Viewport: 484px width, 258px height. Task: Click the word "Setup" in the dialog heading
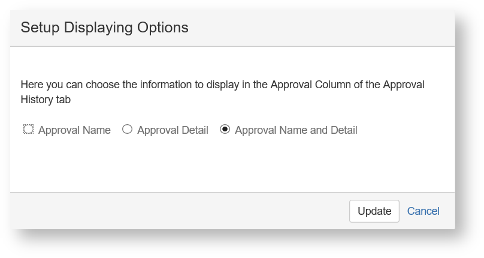[40, 28]
